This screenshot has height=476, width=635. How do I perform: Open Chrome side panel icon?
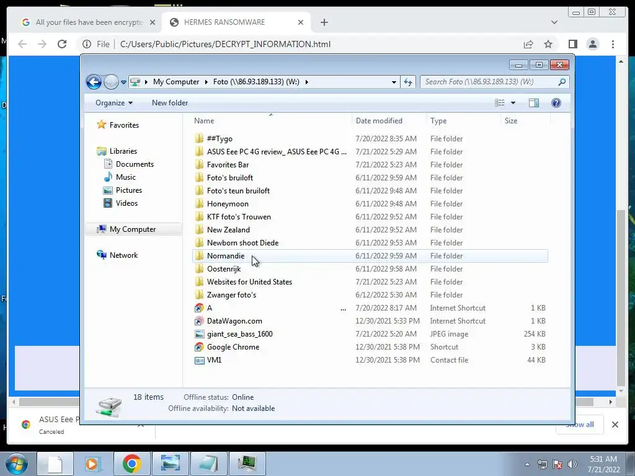pos(572,44)
